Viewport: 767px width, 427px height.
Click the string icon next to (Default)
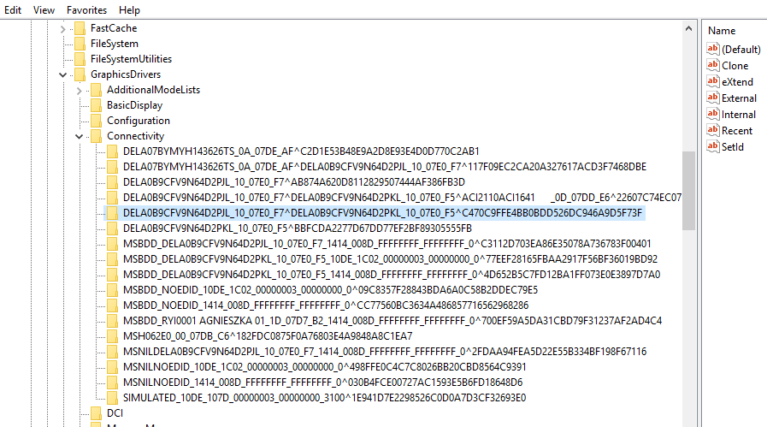pos(713,49)
